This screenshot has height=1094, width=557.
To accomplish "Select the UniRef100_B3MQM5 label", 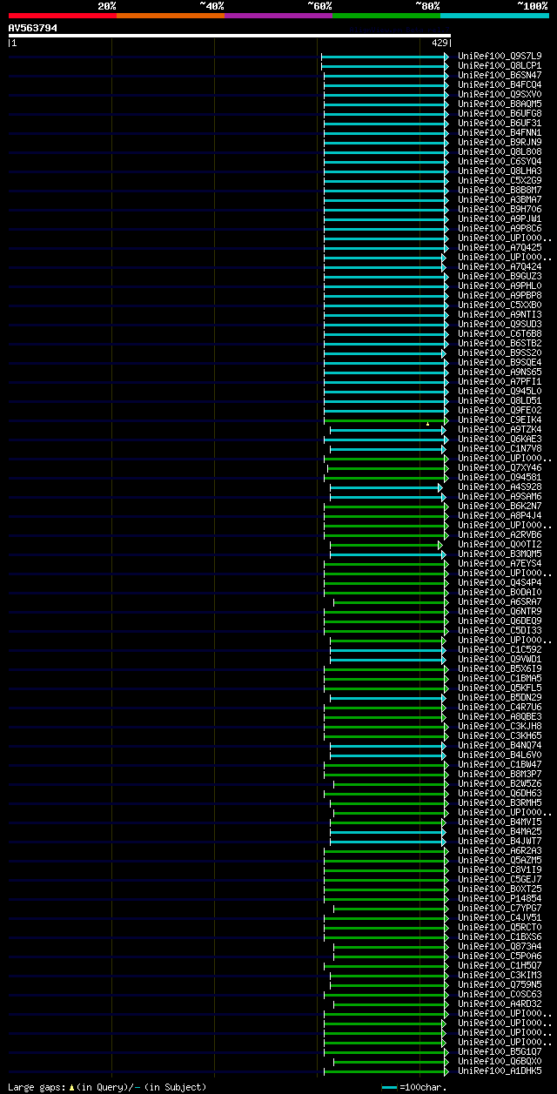I will pyautogui.click(x=500, y=554).
